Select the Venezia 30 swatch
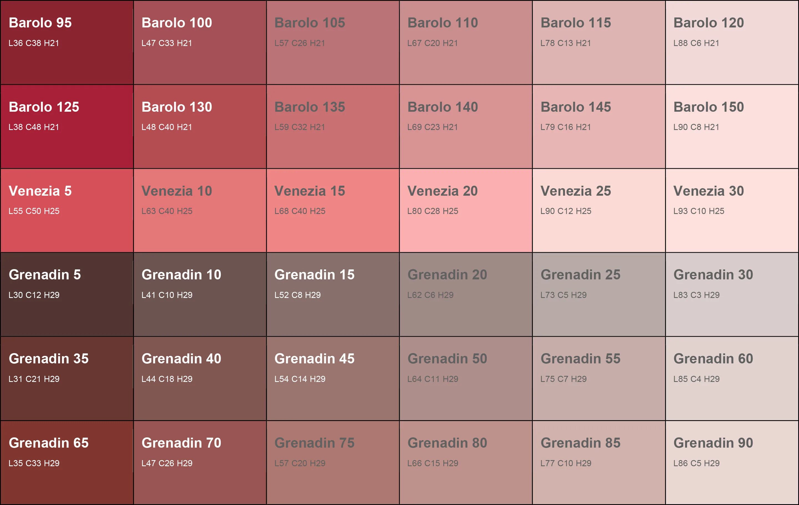This screenshot has height=505, width=799. pyautogui.click(x=732, y=211)
